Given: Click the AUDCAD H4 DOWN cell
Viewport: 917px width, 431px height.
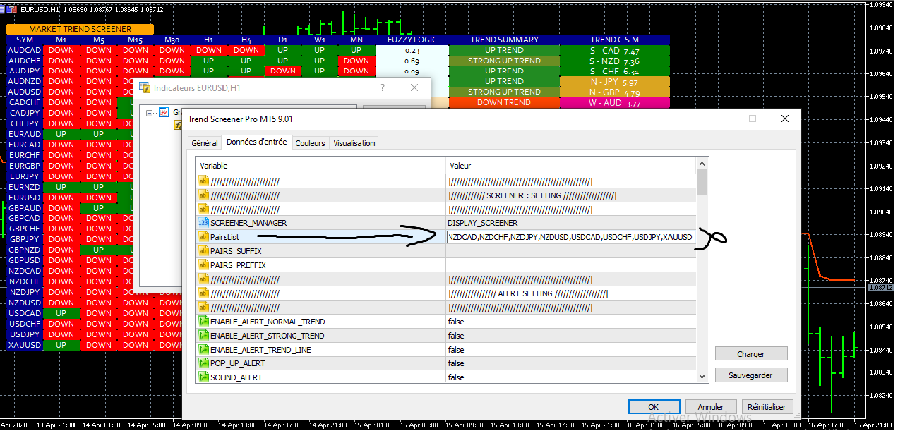Looking at the screenshot, I should [x=246, y=50].
